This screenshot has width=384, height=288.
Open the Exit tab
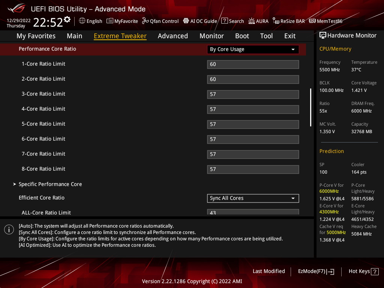290,36
